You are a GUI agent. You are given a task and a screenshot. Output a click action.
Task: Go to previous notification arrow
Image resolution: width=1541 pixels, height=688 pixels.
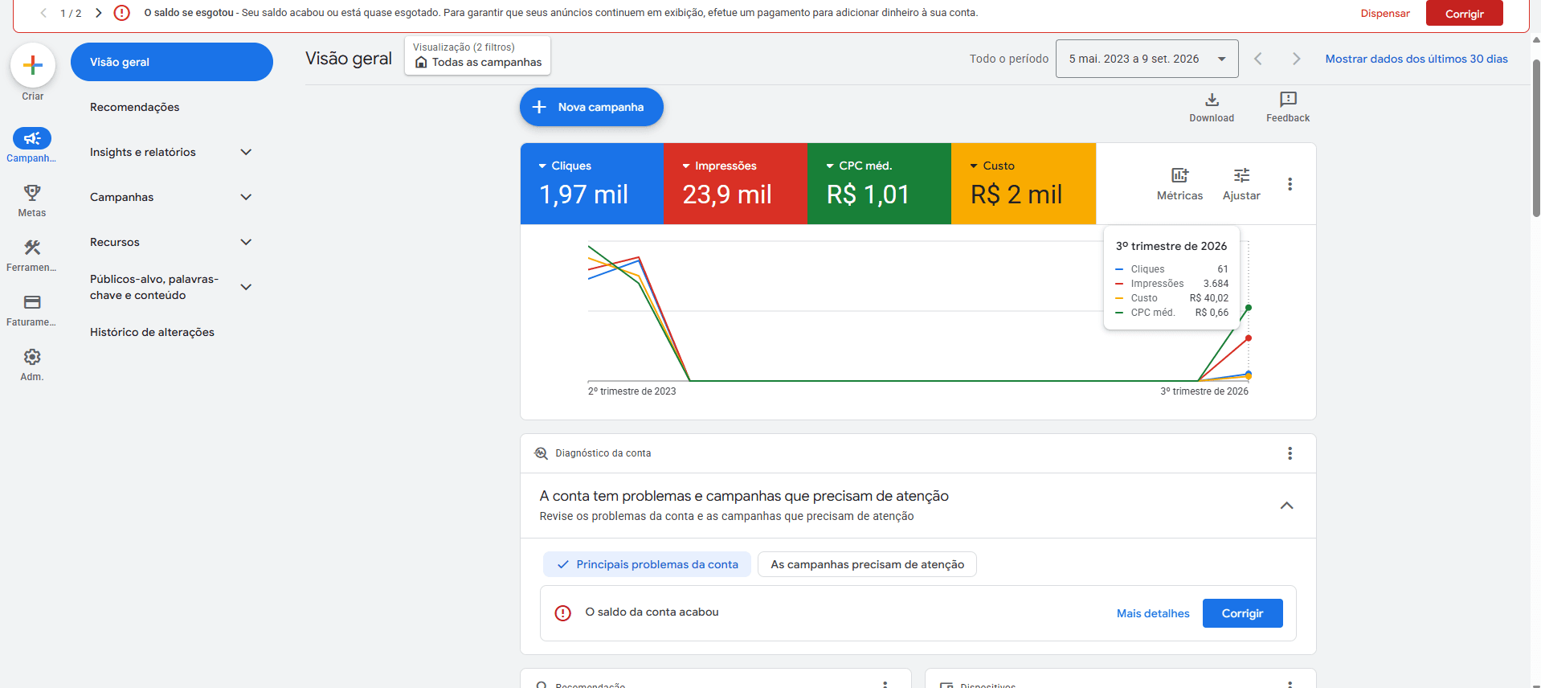43,13
